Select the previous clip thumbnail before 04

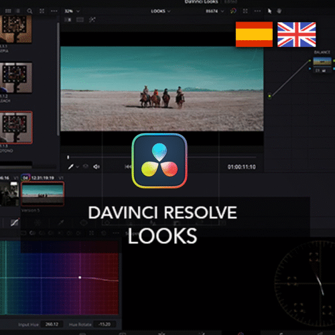(x=9, y=194)
